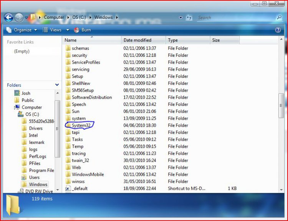Open the Views dropdown arrow
The height and width of the screenshot is (221, 288).
tap(68, 30)
